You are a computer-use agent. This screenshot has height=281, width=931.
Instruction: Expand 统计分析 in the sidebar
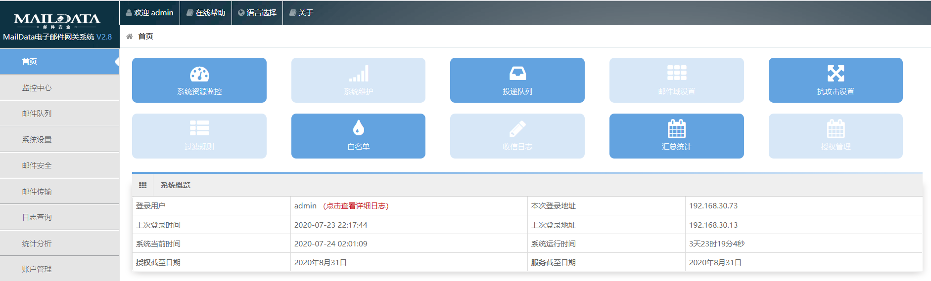tap(59, 243)
